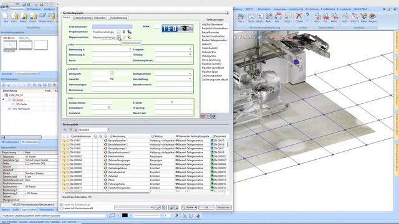
Task: Open the Standard result layout dropdown
Action: click(x=108, y=130)
